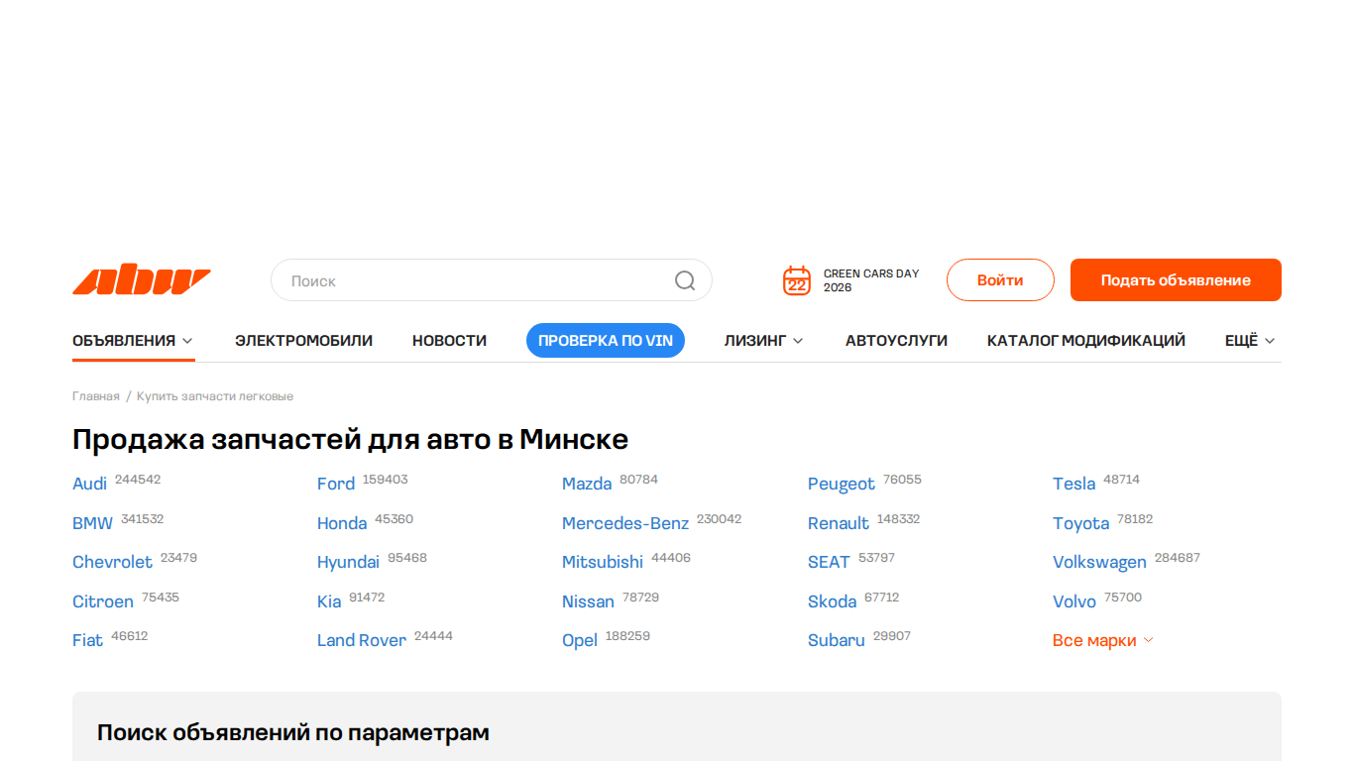Open Tesla parts listings
This screenshot has height=761, width=1354.
tap(1073, 484)
